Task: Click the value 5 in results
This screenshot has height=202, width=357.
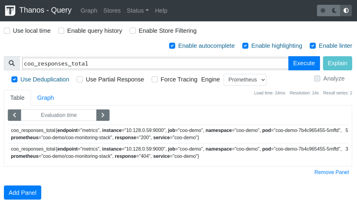Action: [347, 130]
